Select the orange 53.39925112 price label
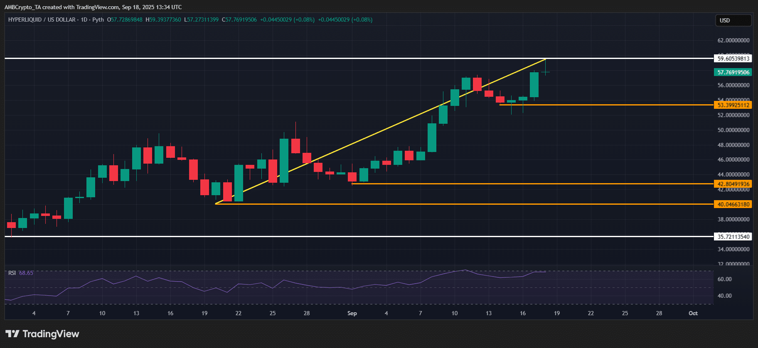Screen dimensions: 758x348 coord(733,105)
